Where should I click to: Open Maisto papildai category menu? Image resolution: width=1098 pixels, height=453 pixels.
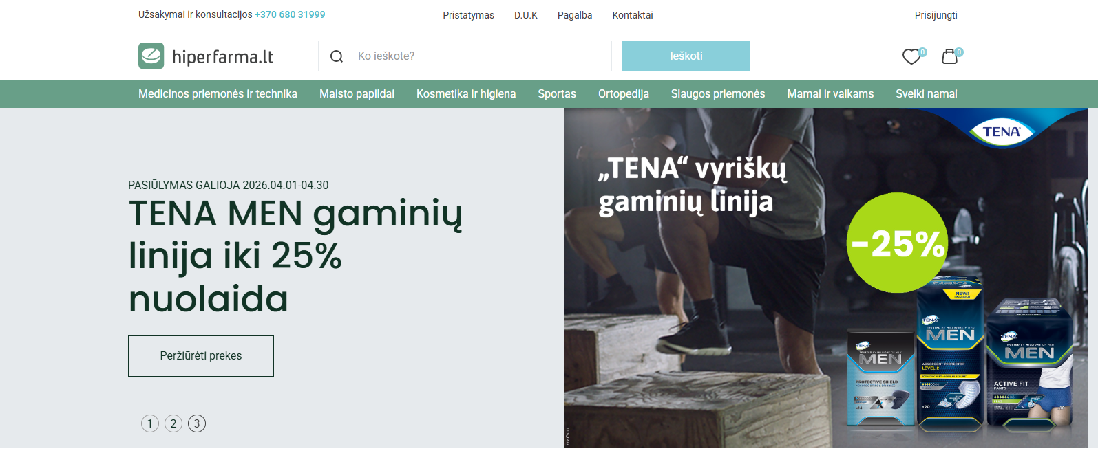(357, 94)
